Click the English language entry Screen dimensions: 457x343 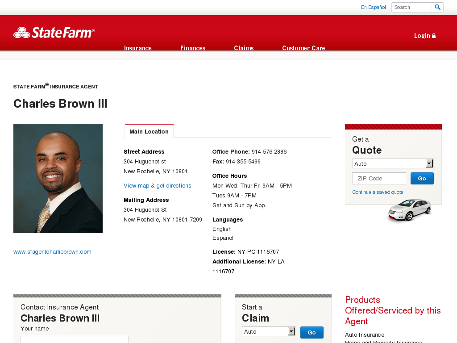coord(222,229)
